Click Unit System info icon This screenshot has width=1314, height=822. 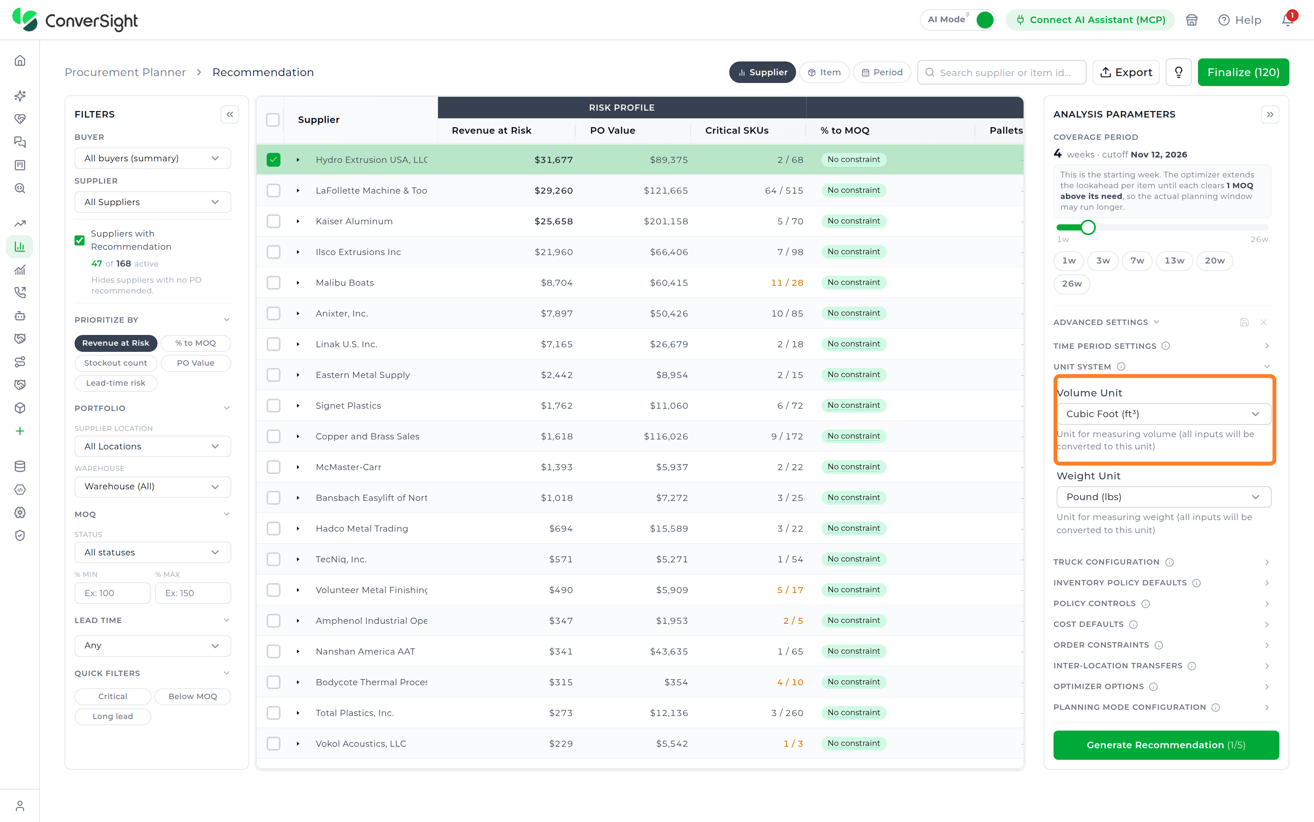tap(1121, 367)
